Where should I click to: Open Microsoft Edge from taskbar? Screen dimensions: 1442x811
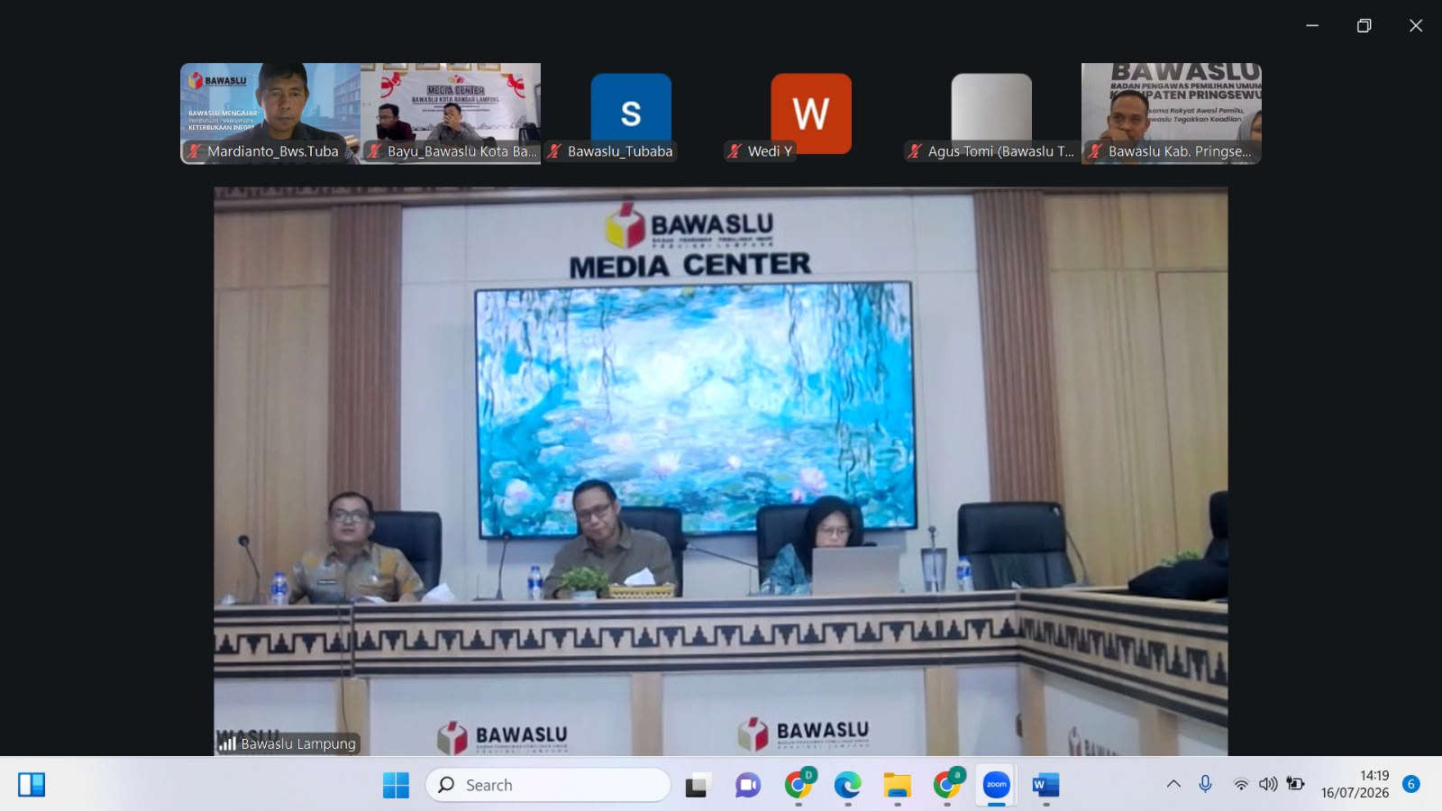847,785
